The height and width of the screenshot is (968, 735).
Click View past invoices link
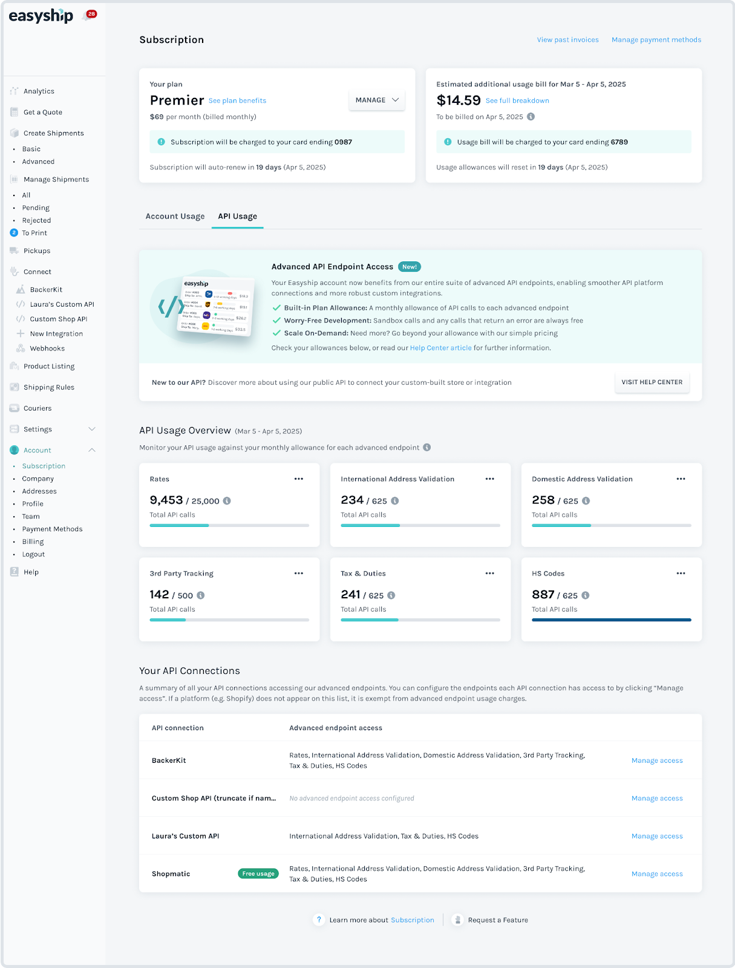point(568,40)
